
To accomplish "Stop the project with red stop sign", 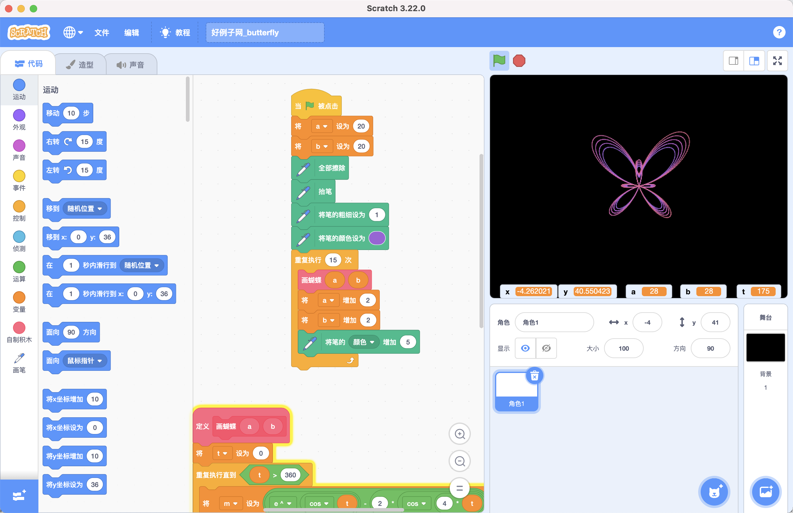I will pyautogui.click(x=519, y=61).
